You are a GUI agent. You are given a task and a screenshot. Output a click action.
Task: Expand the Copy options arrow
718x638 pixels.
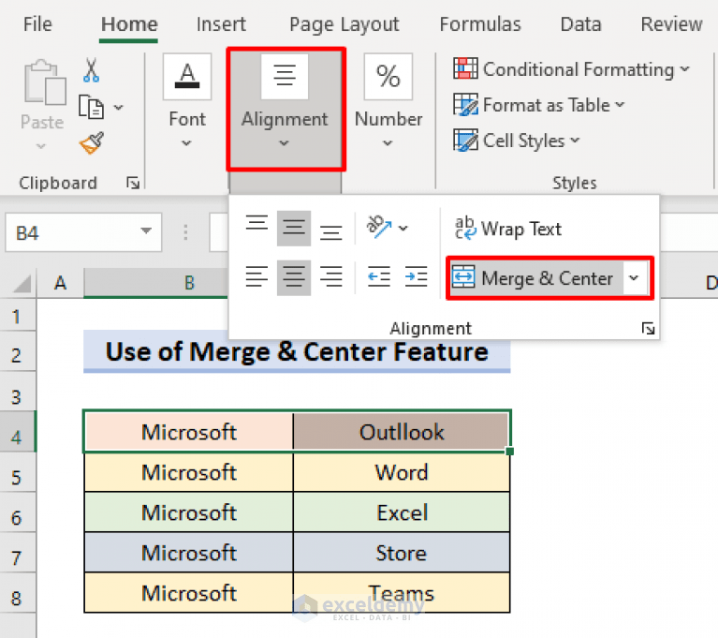(119, 107)
